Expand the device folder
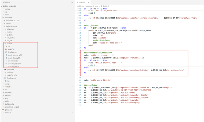The image size is (204, 122). pyautogui.click(x=6, y=81)
